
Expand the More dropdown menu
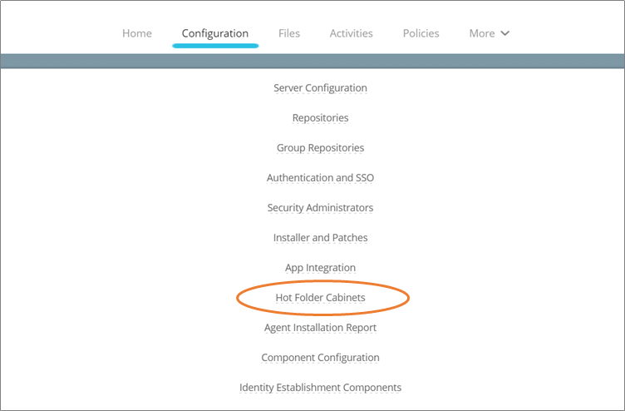click(489, 33)
